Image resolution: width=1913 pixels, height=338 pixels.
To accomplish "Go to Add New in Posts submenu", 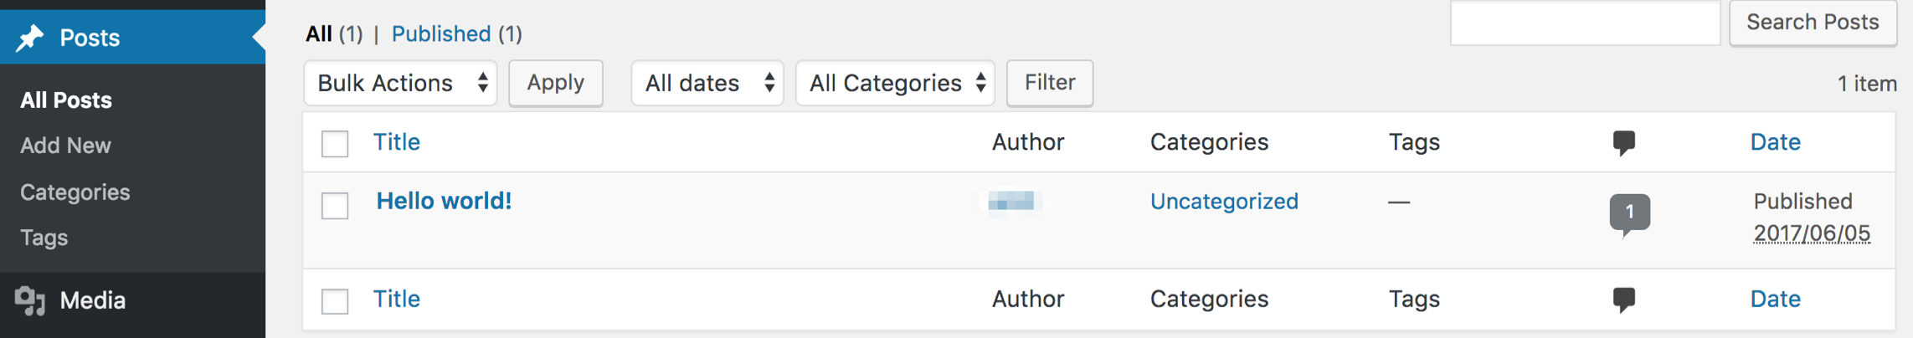I will pos(65,146).
